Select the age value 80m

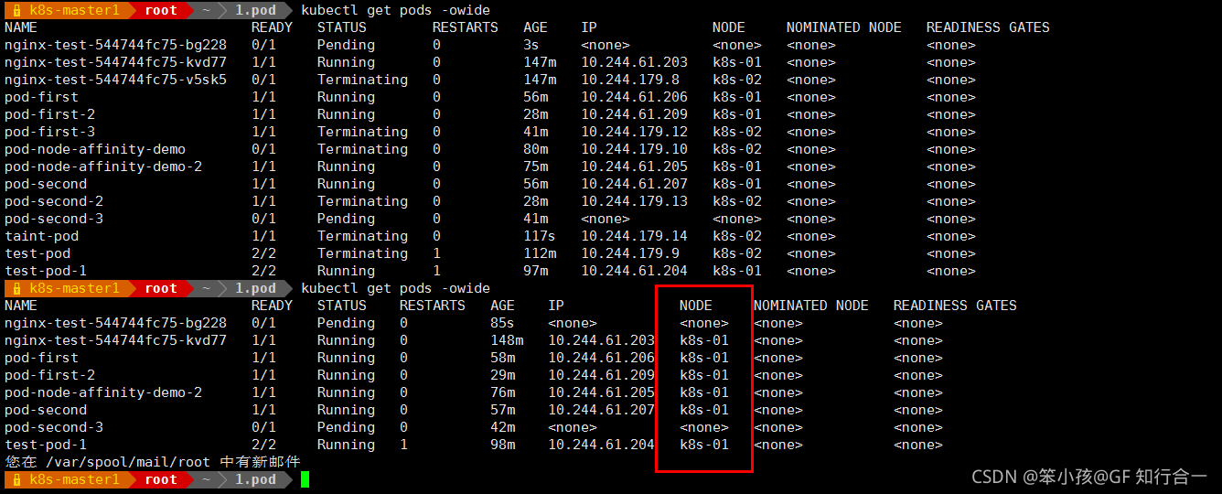pyautogui.click(x=535, y=149)
